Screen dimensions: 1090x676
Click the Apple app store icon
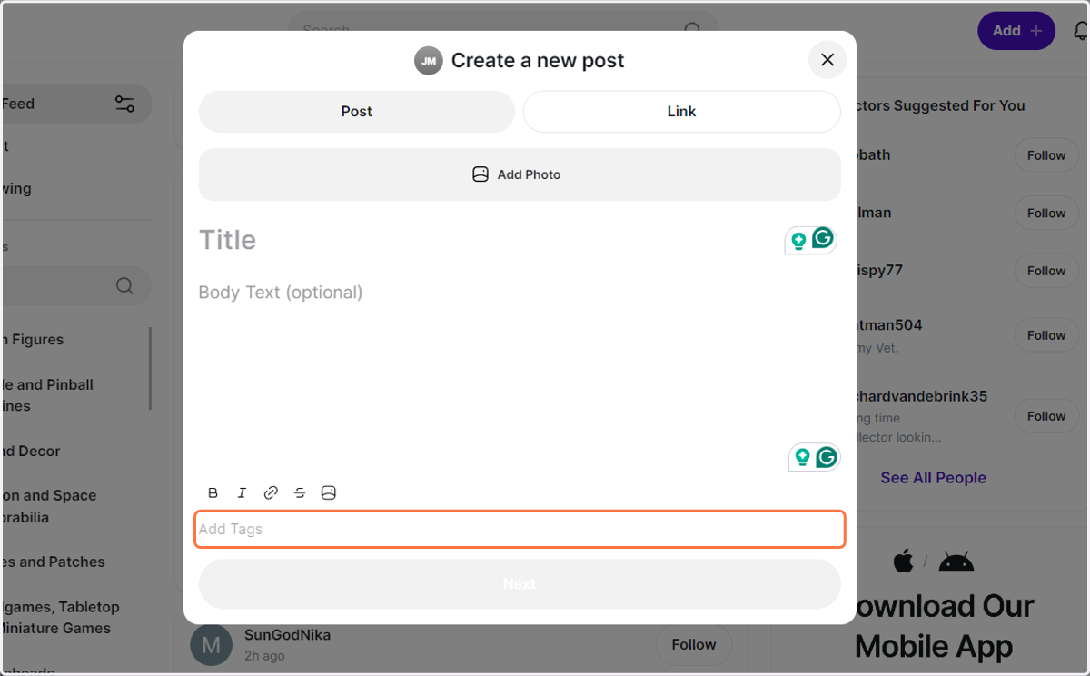[903, 562]
